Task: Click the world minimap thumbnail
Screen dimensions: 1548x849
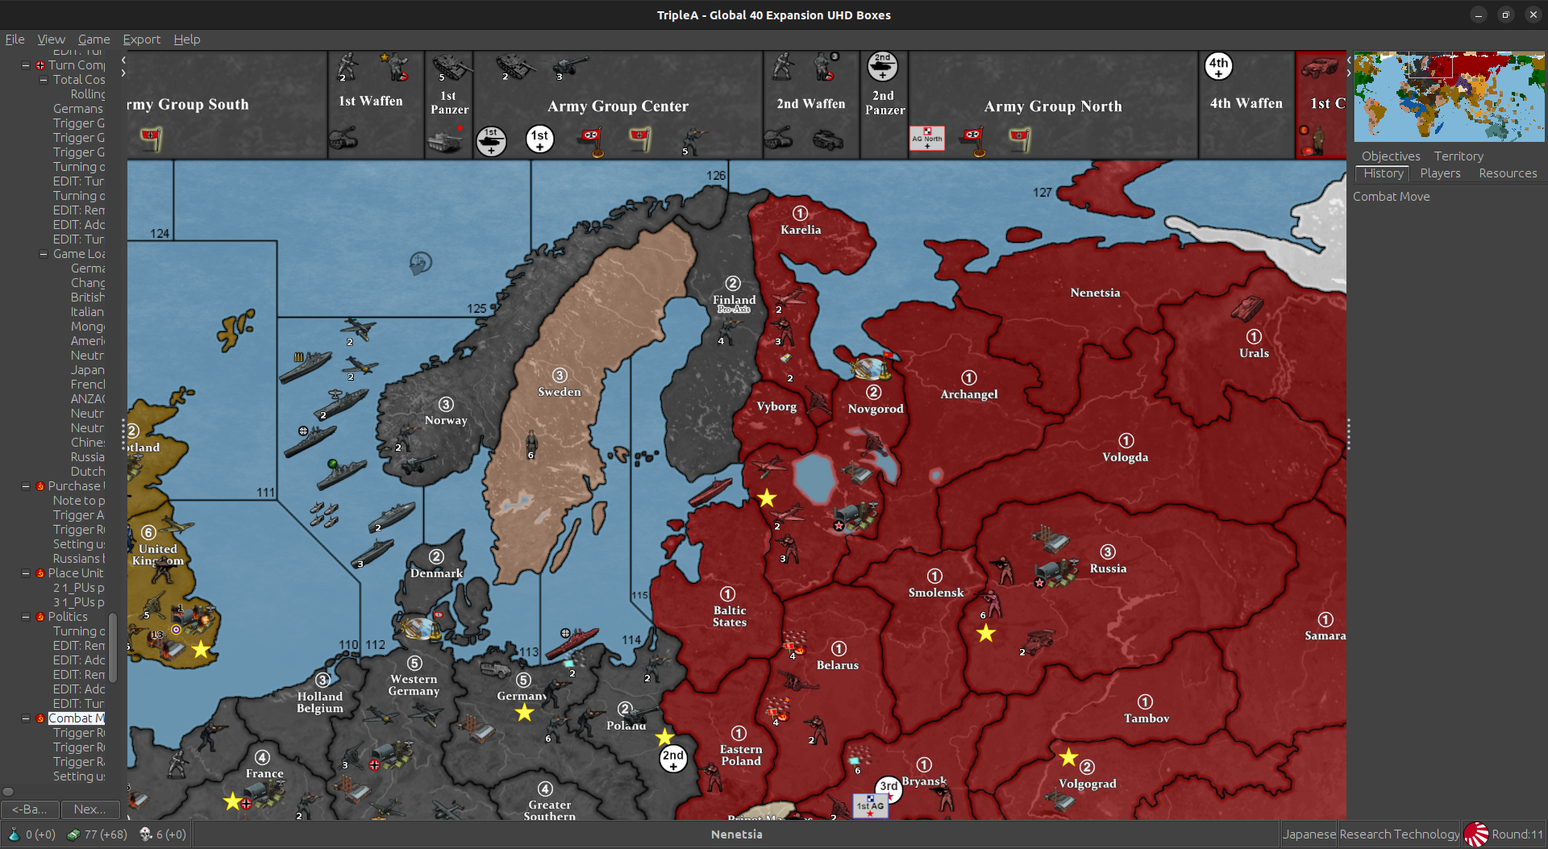Action: click(1449, 97)
